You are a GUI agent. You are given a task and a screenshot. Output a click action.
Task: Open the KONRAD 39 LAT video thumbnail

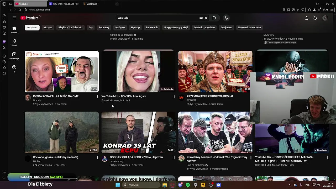click(138, 133)
